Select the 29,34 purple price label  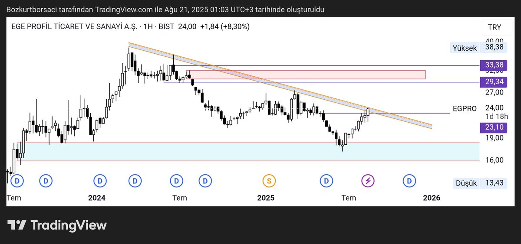(x=494, y=81)
